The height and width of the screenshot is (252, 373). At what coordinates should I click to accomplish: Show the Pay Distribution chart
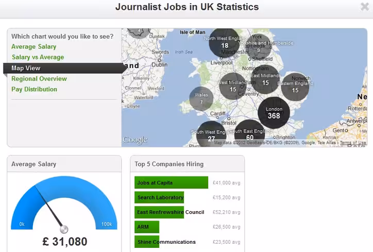click(x=34, y=89)
